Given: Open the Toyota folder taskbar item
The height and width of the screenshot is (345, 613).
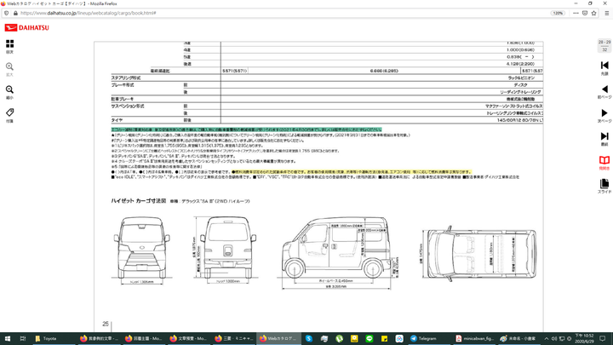Looking at the screenshot, I should (x=54, y=339).
